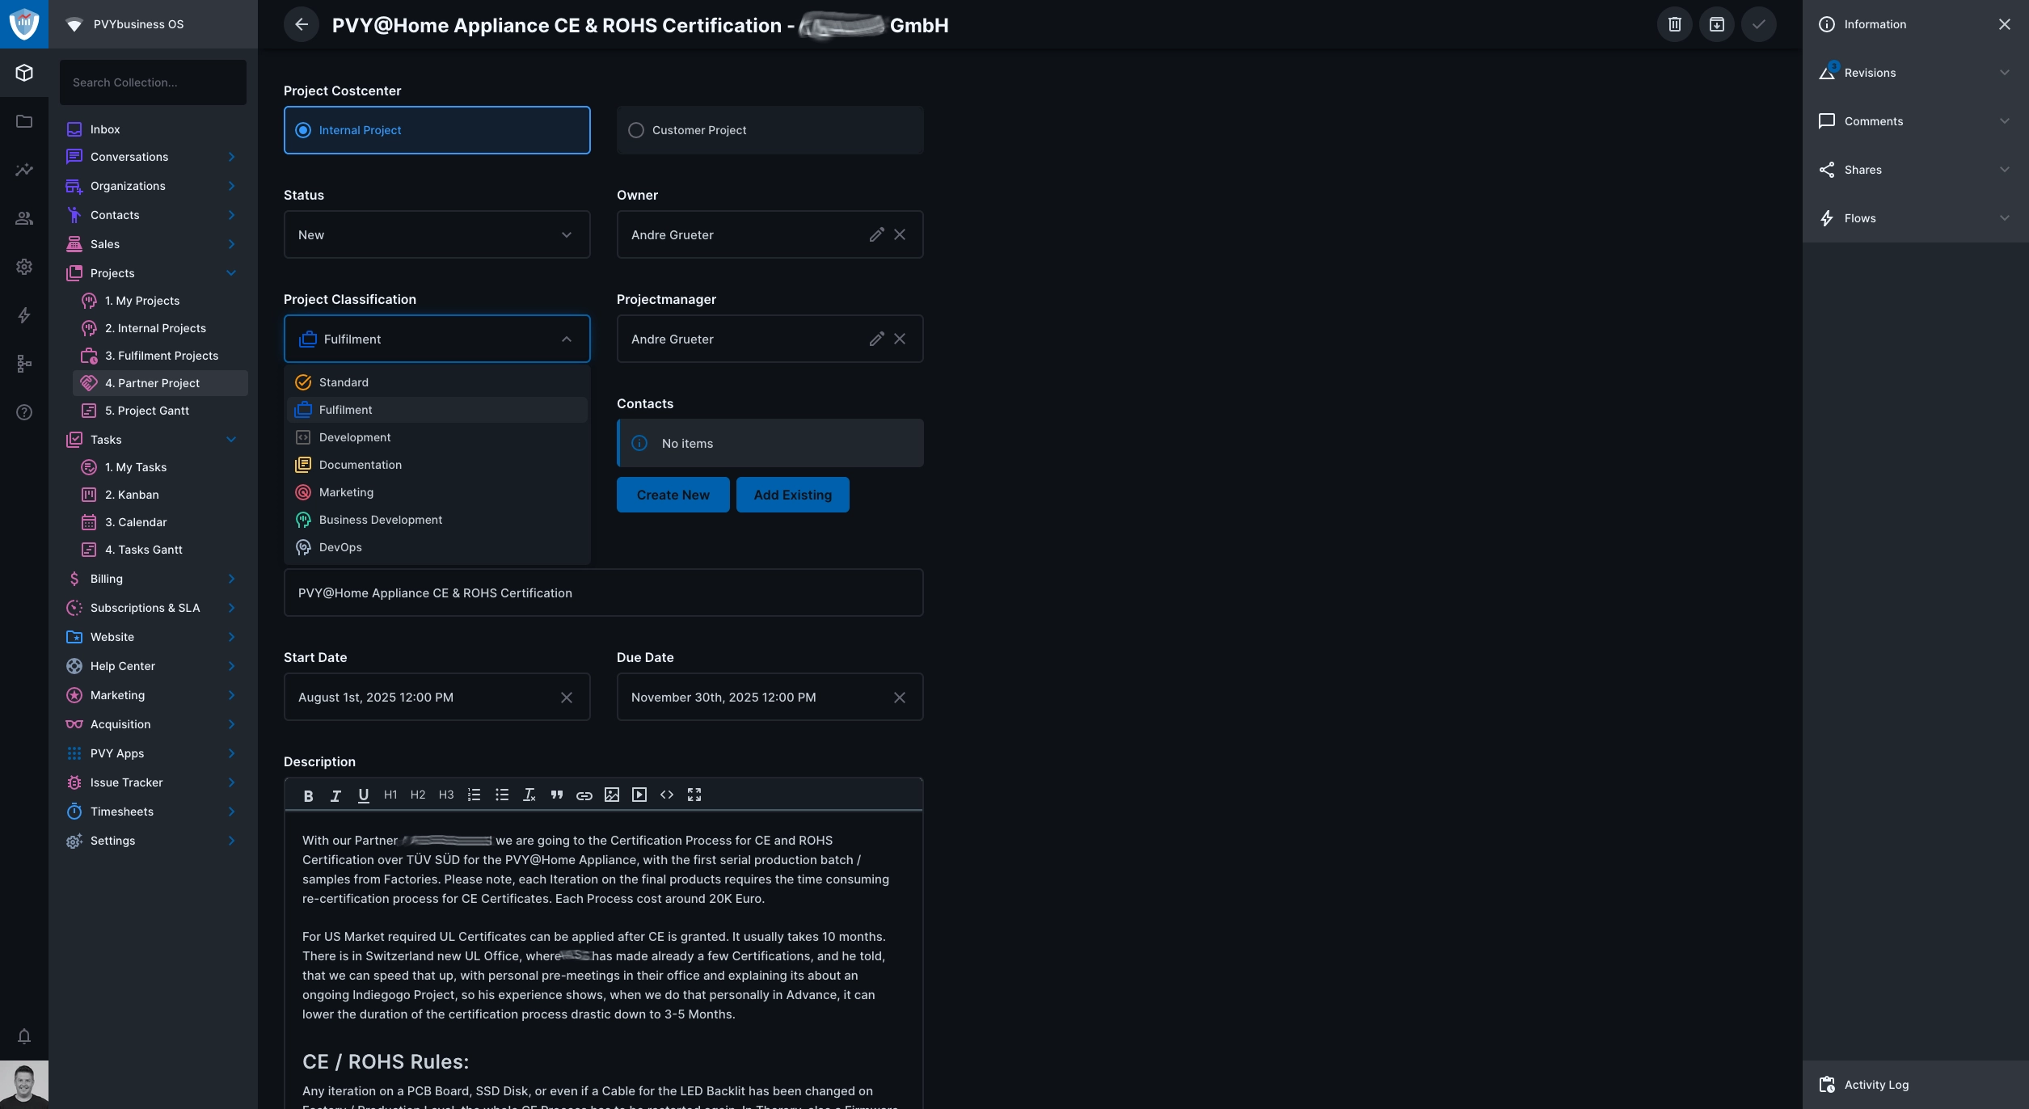
Task: Clear the Due Date value
Action: pyautogui.click(x=900, y=698)
